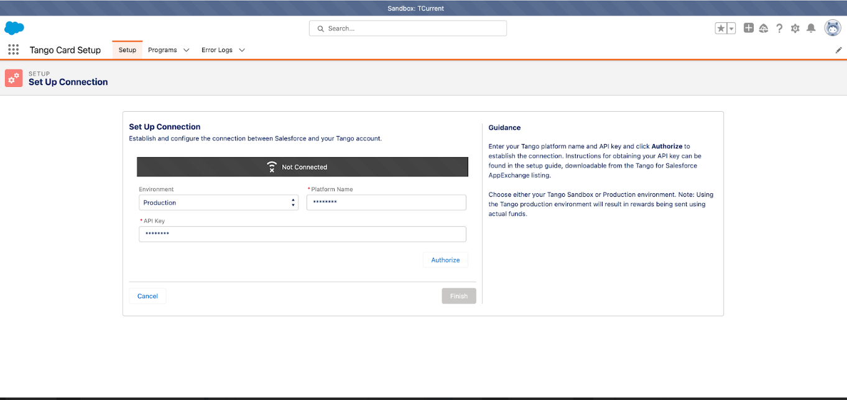Click the required Platform Name field indicator

(310, 189)
